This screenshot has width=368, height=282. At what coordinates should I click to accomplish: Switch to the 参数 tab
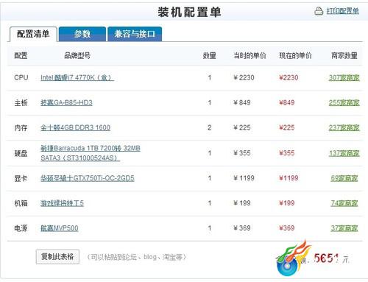pos(82,34)
